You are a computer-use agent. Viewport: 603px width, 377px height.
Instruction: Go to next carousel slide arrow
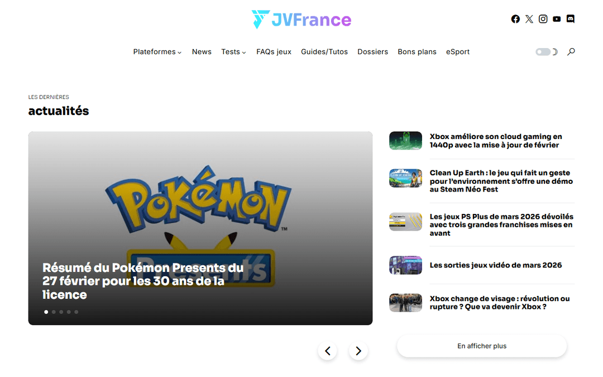click(x=358, y=351)
